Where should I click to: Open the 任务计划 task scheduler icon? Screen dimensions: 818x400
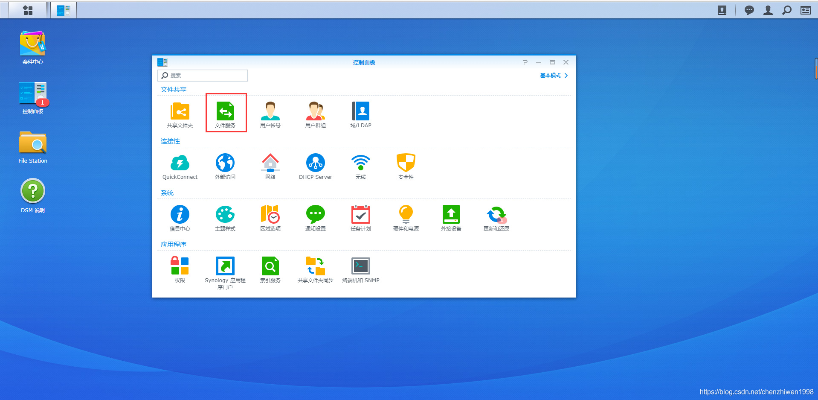(361, 215)
